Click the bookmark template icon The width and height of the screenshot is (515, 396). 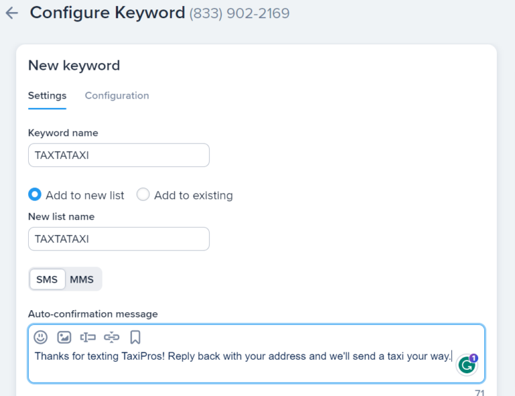click(135, 337)
